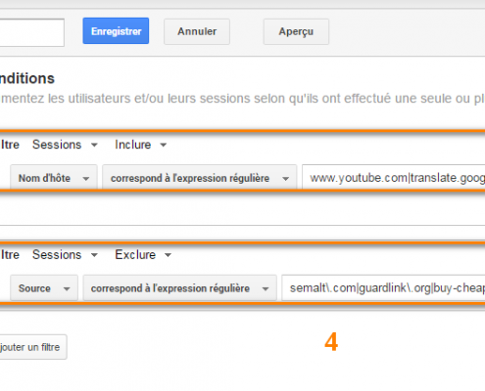This screenshot has width=485, height=391.
Task: Open the Aperçu preview button
Action: 296,31
